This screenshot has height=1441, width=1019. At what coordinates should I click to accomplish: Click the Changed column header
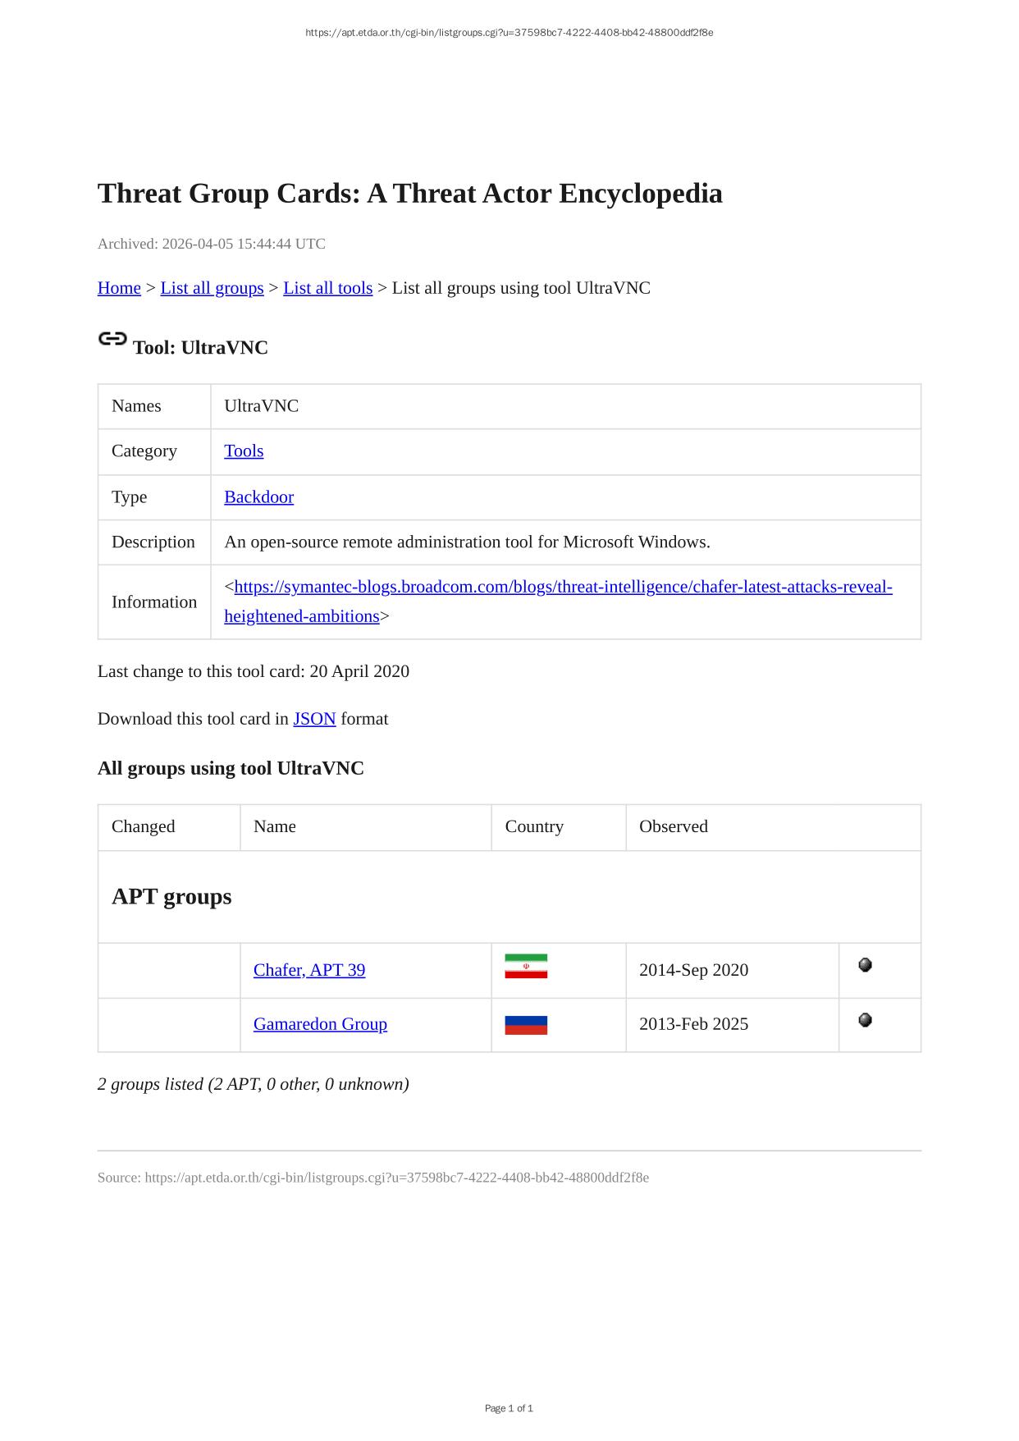point(144,826)
